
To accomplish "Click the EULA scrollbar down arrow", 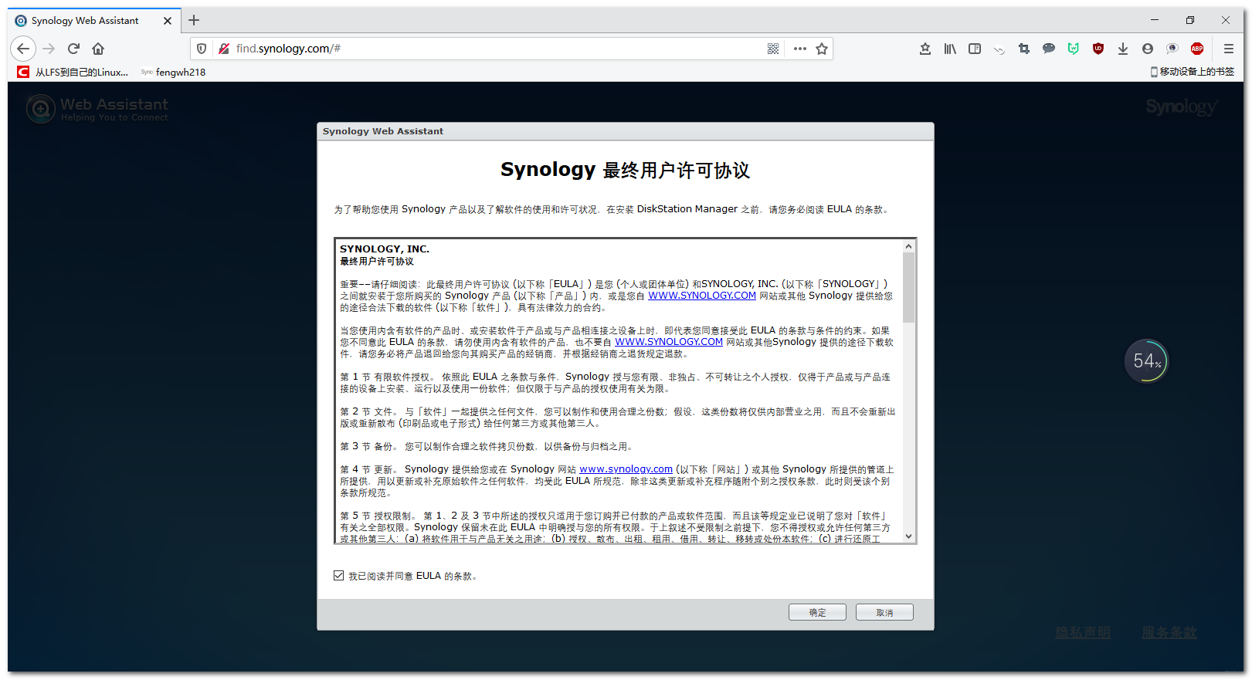I will pos(908,536).
